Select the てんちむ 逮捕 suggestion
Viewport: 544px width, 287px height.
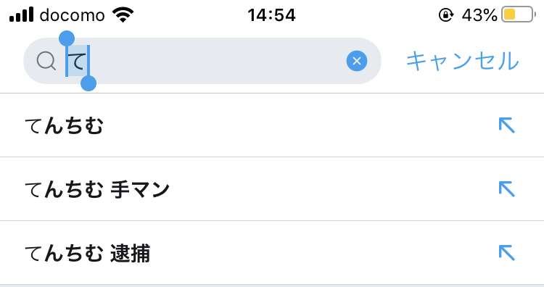[272, 253]
